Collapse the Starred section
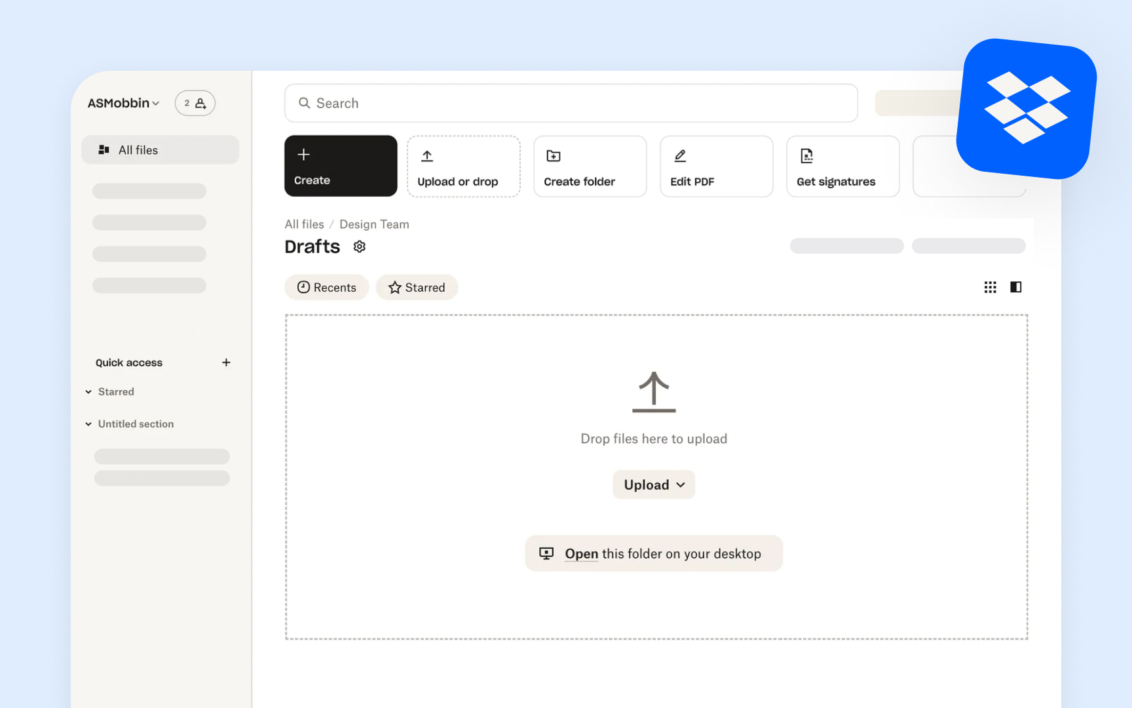This screenshot has height=708, width=1132. pos(89,391)
